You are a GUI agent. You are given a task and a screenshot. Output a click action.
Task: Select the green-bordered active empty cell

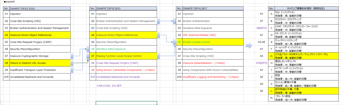[126, 103]
